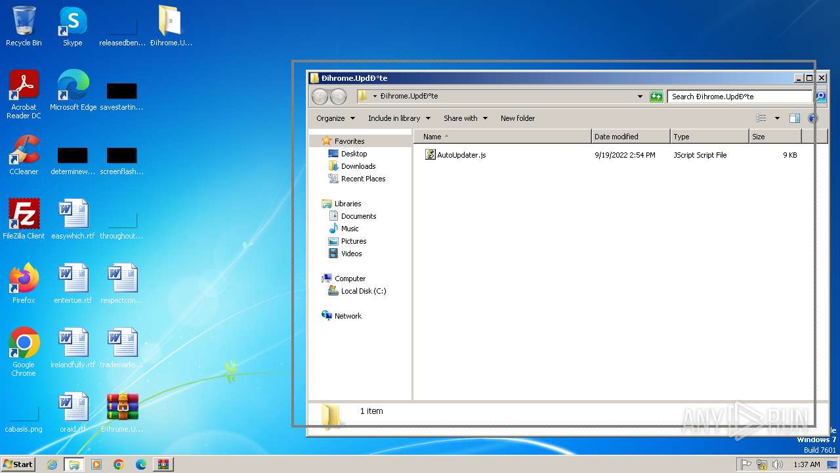This screenshot has width=840, height=473.
Task: Expand the Include in library dropdown
Action: pos(399,118)
